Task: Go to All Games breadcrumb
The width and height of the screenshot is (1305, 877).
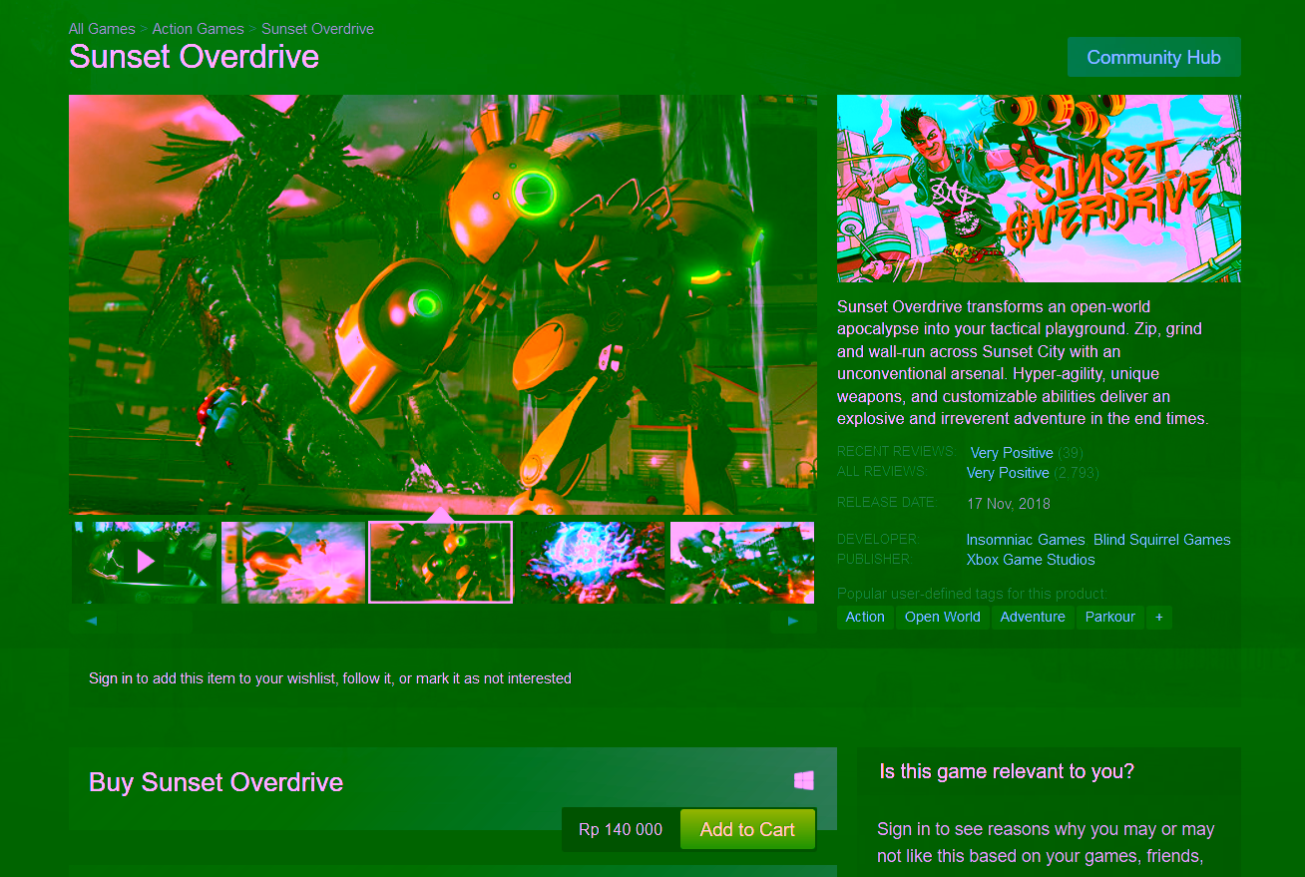Action: [x=102, y=29]
